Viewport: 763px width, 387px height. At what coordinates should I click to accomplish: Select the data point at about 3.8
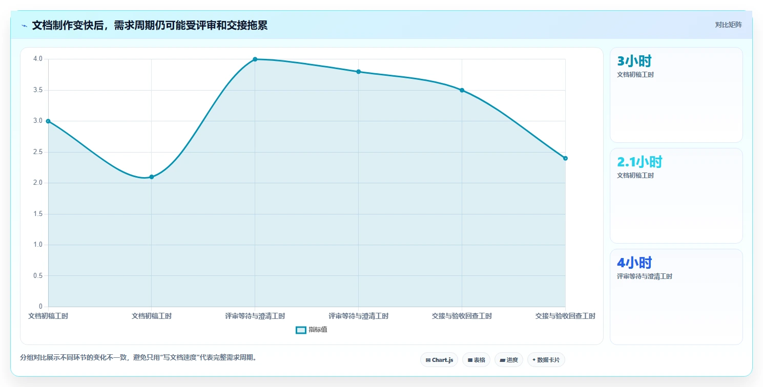click(x=359, y=72)
